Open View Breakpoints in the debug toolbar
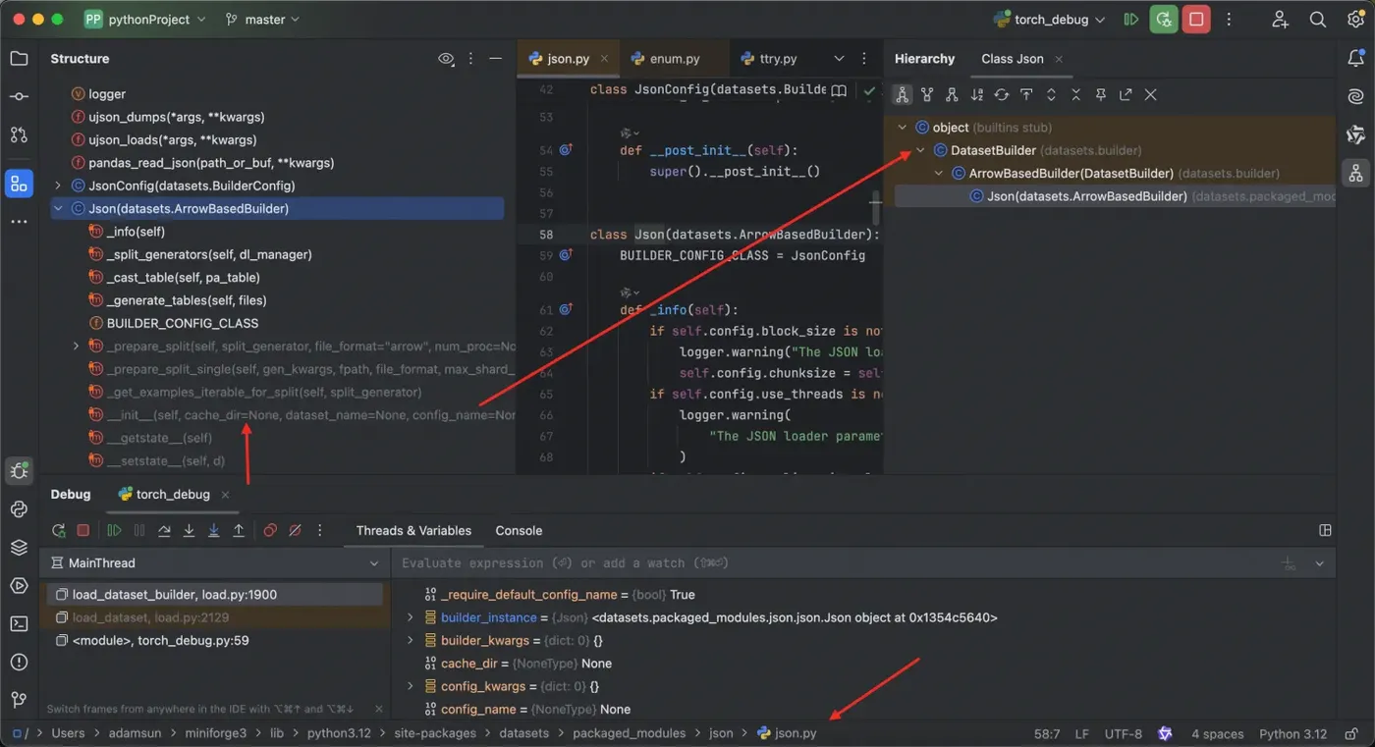The width and height of the screenshot is (1375, 747). coord(270,531)
